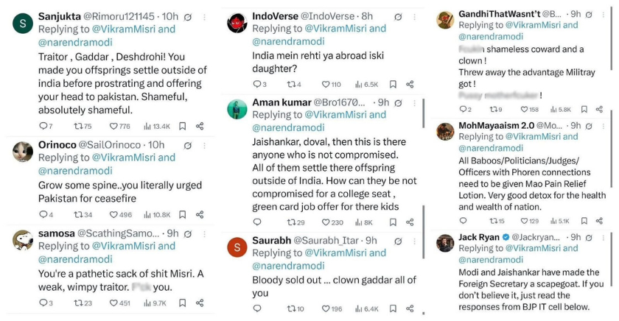
Task: Open more options on IndoVerse's tweet
Action: (x=414, y=16)
